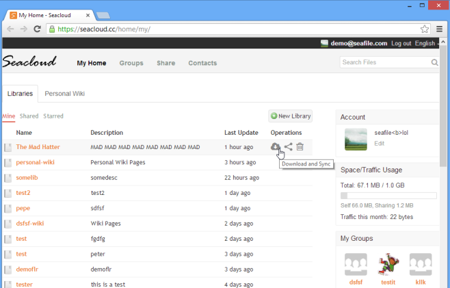This screenshot has height=288, width=450.
Task: Open the Contacts navigation item
Action: 202,63
